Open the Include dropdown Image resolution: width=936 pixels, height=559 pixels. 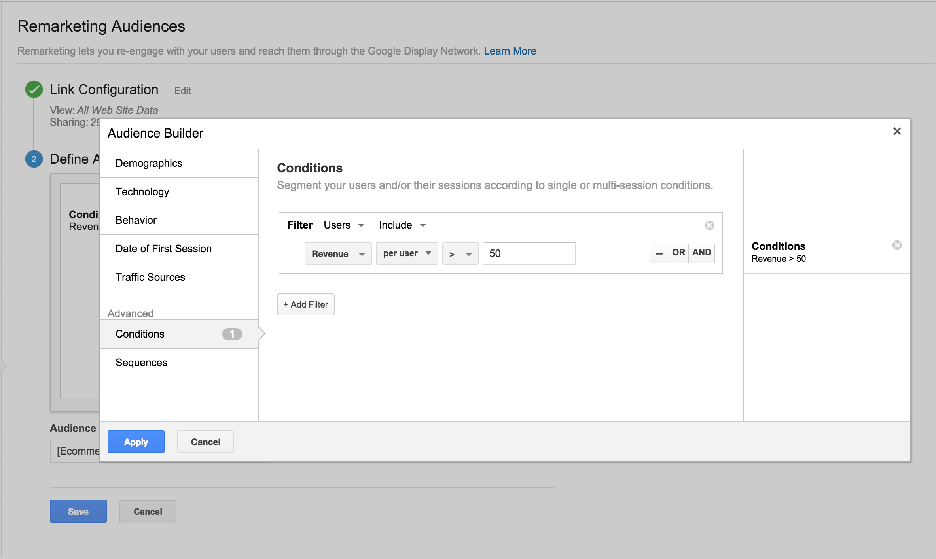pos(402,225)
